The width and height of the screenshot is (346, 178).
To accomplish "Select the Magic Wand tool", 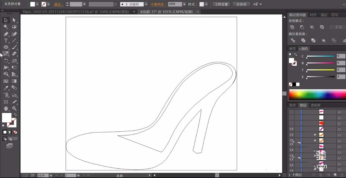I will click(x=6, y=27).
